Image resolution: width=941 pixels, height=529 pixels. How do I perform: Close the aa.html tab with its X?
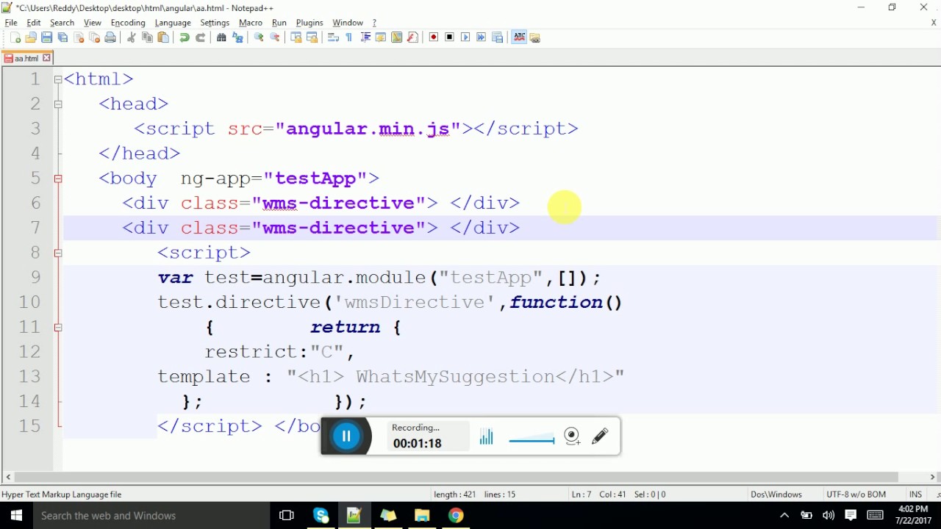pos(46,58)
